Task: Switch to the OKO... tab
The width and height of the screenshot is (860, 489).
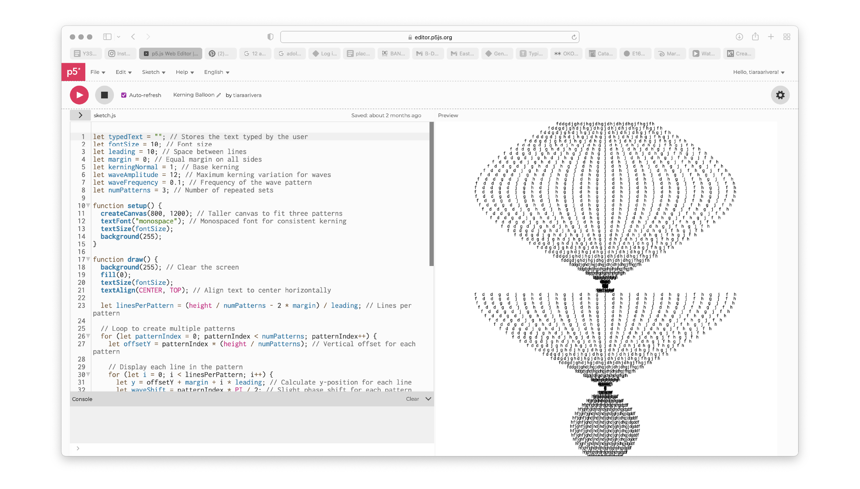Action: (566, 53)
